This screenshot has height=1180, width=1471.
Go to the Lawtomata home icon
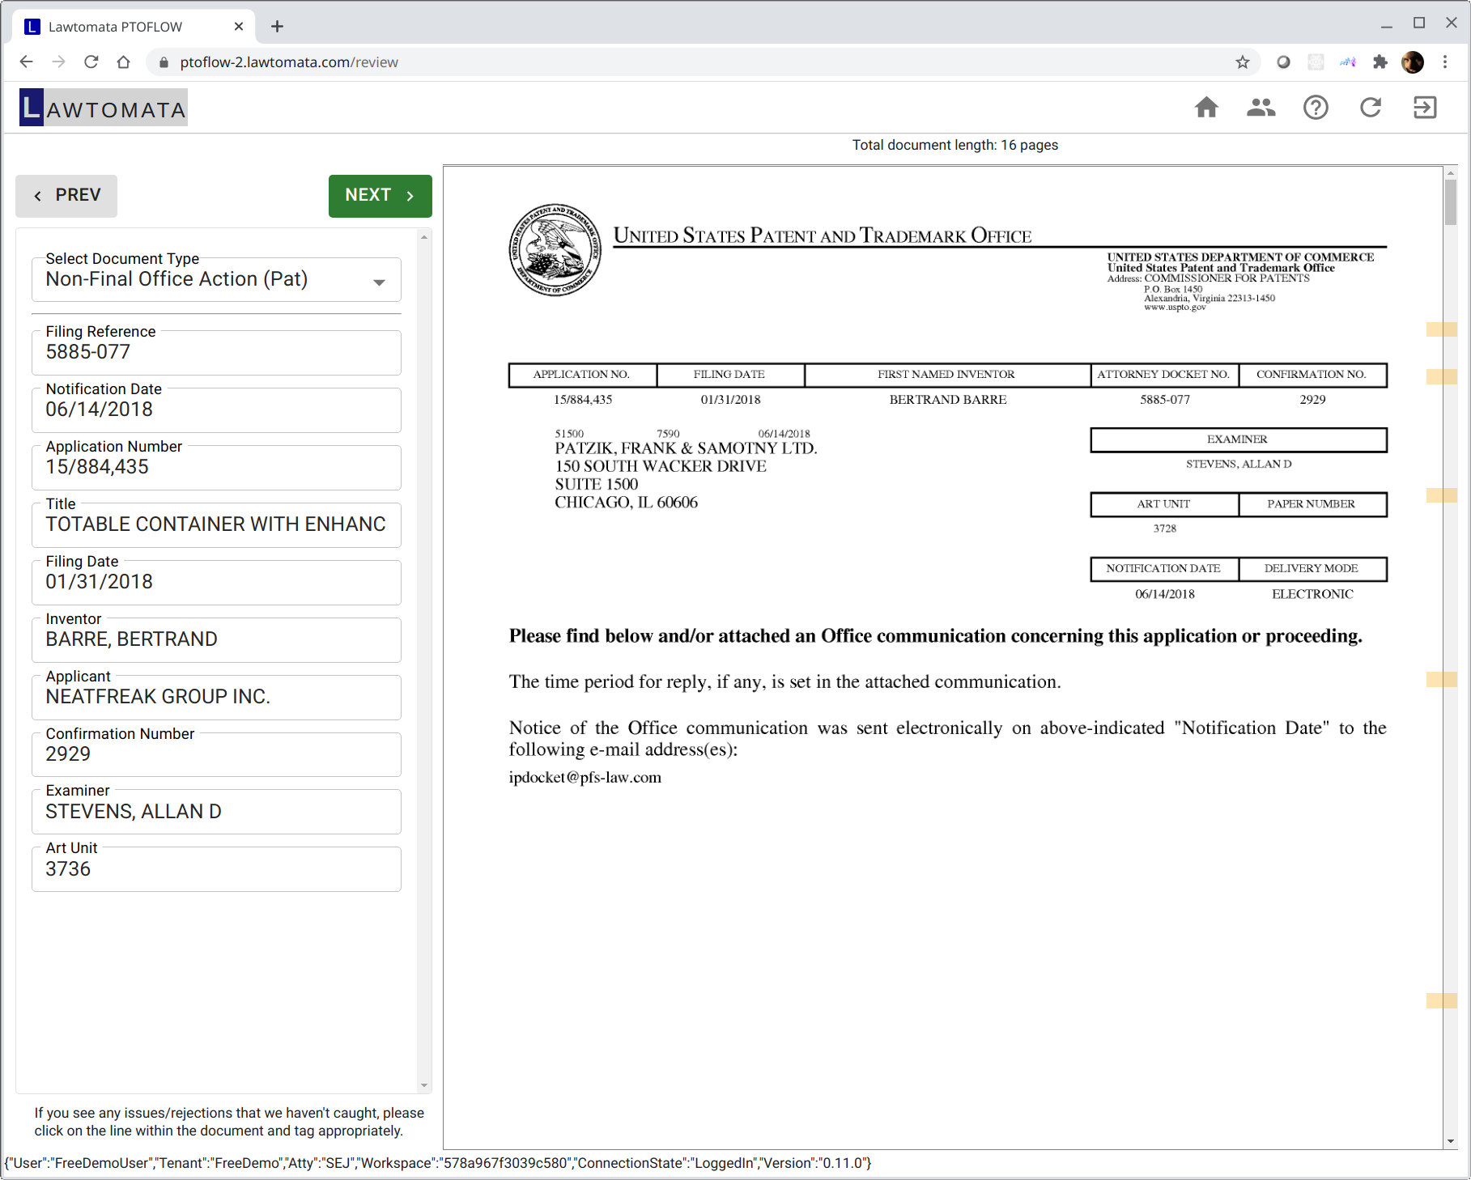pos(1206,108)
